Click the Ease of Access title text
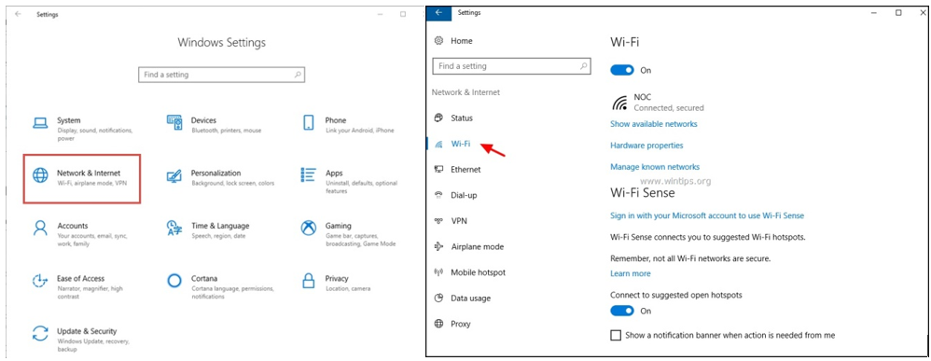This screenshot has height=361, width=931. click(x=81, y=278)
